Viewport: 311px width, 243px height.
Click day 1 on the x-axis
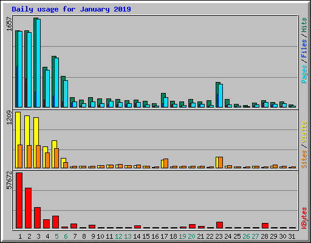(20, 236)
